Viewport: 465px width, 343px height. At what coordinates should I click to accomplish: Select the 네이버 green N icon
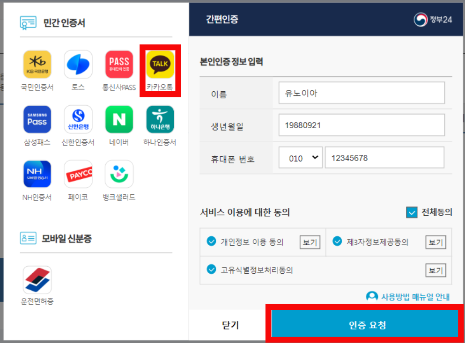pos(119,119)
